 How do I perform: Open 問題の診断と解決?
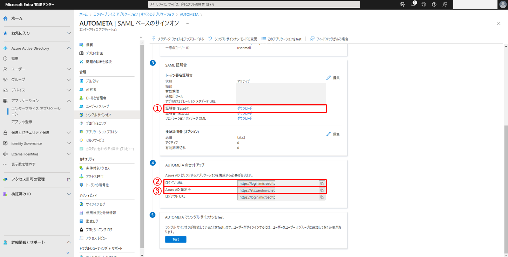(99, 62)
